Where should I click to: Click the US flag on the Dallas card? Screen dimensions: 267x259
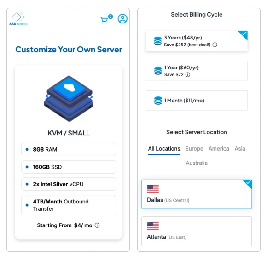153,189
